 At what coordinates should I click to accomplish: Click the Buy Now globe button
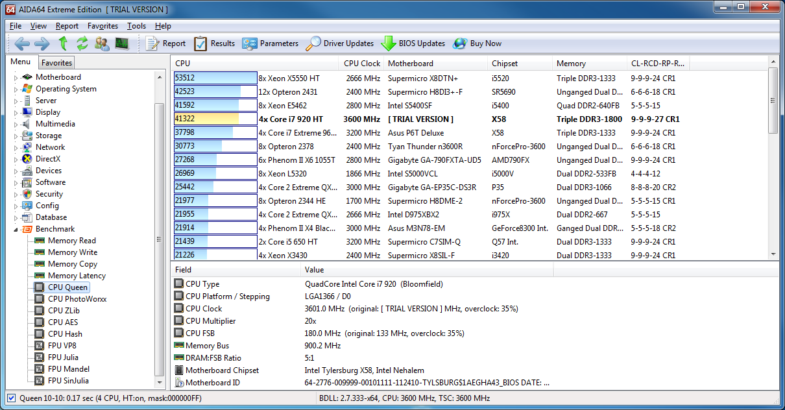[x=477, y=43]
